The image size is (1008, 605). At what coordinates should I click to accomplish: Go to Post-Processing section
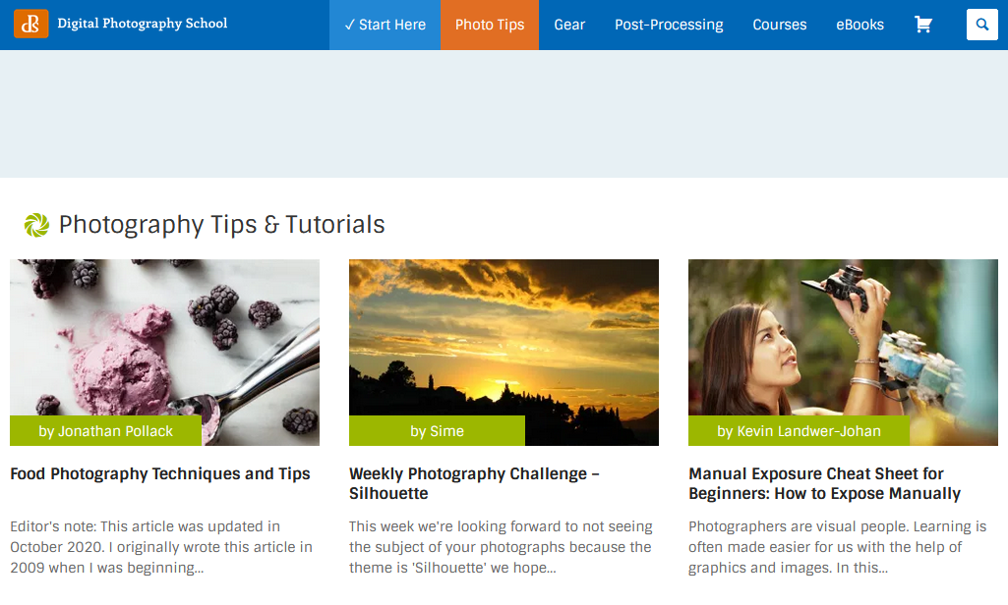coord(669,25)
